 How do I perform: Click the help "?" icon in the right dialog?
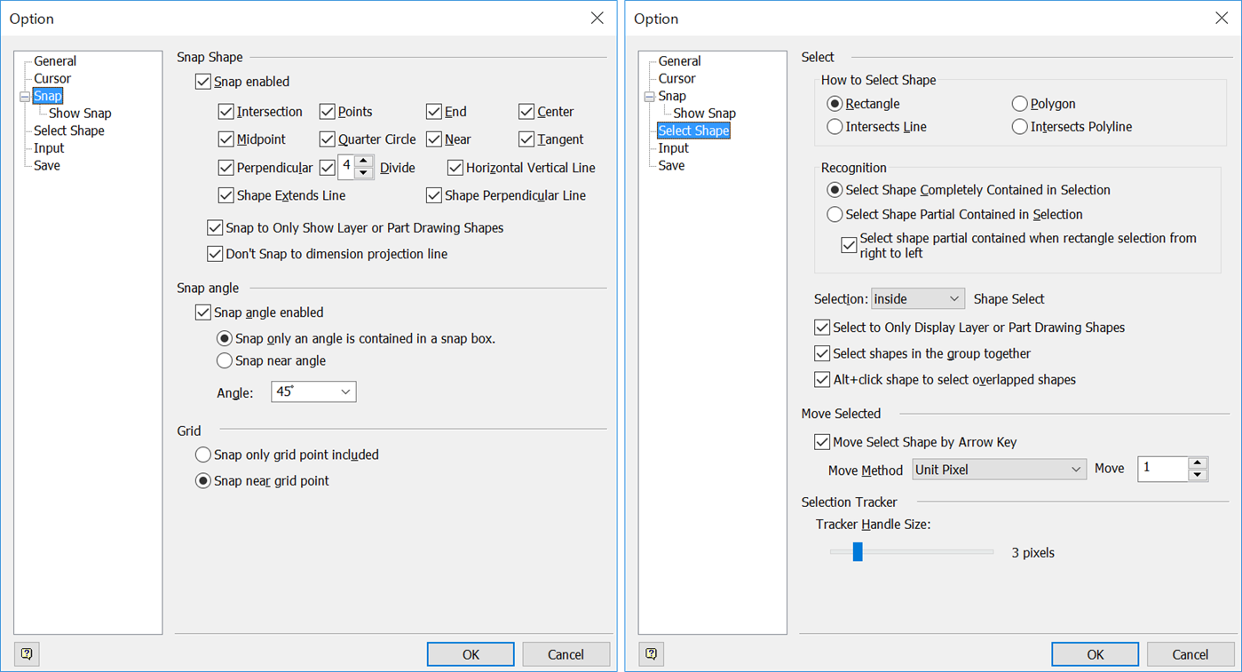click(x=651, y=653)
